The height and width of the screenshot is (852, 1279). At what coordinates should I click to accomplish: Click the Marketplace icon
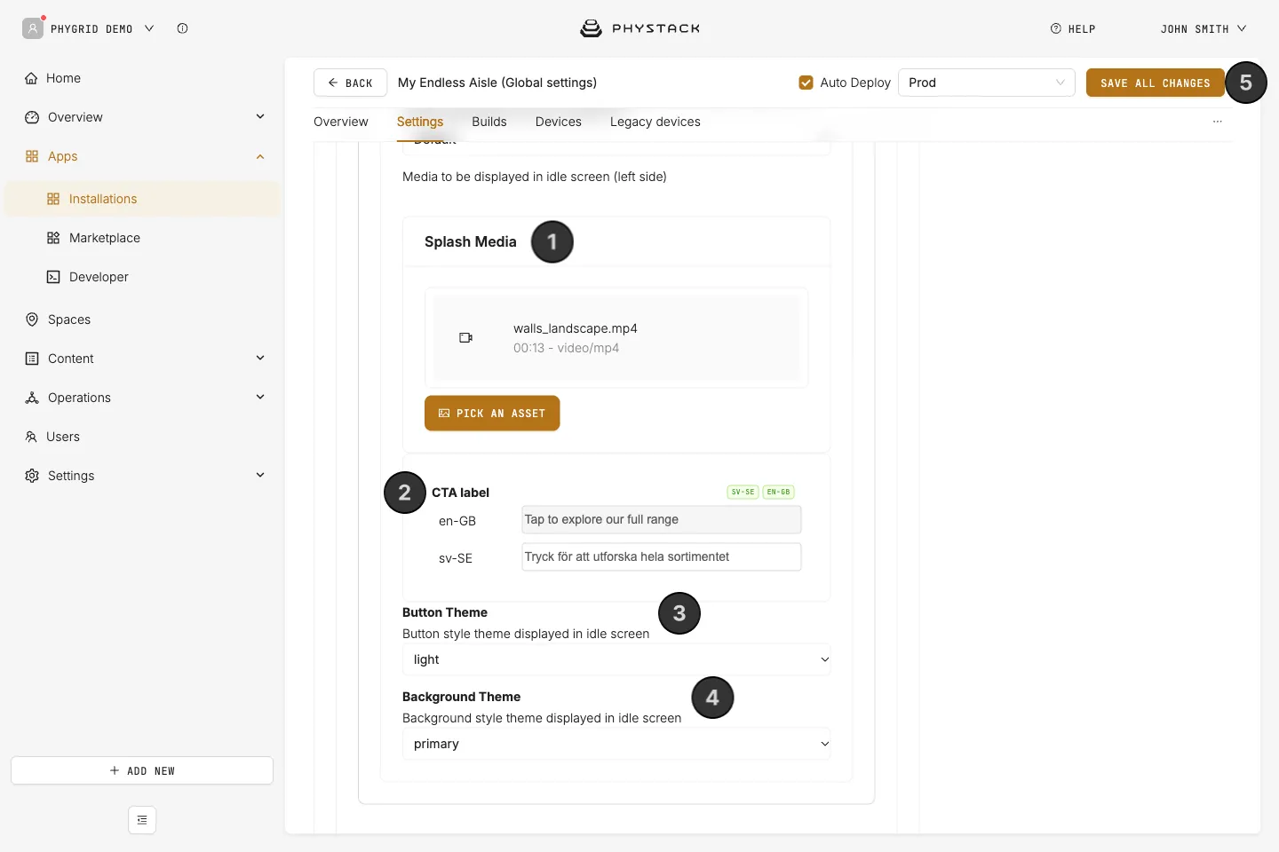53,238
